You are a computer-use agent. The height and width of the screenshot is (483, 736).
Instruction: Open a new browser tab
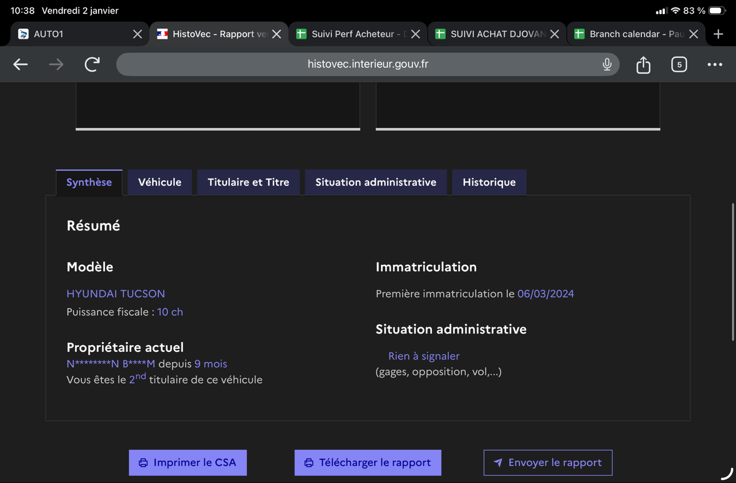pos(718,34)
